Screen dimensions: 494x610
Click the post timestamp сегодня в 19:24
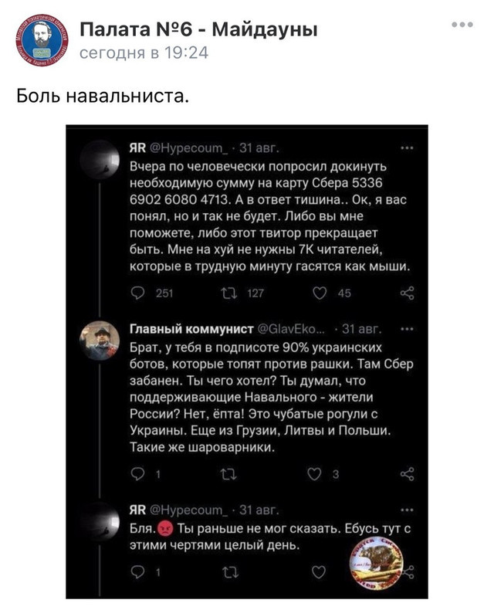pos(144,53)
